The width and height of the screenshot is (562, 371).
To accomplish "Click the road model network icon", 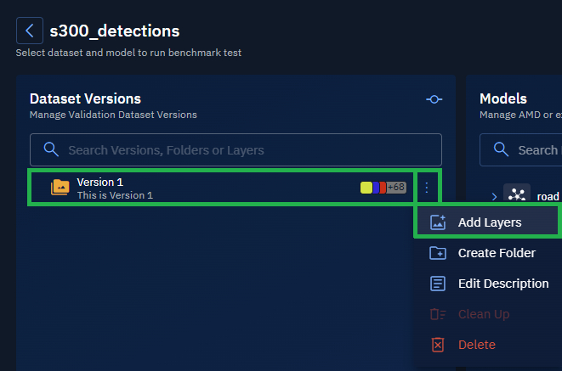I will [517, 196].
